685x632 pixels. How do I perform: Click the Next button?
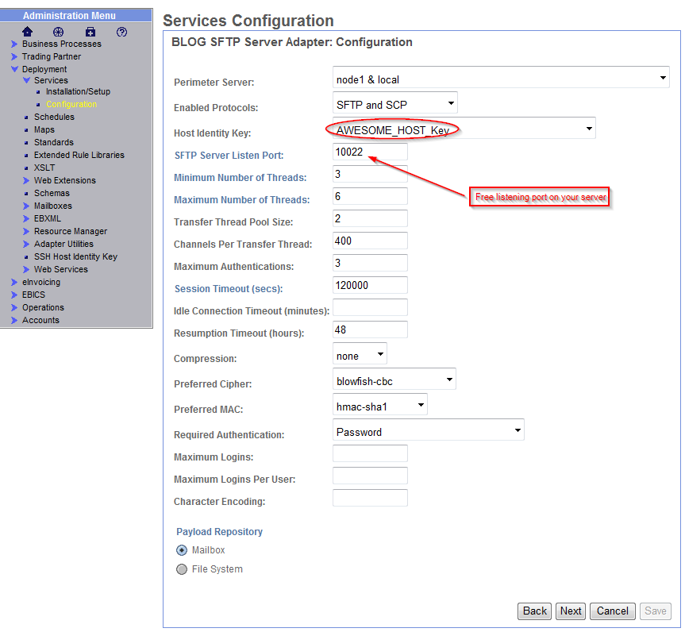(570, 611)
